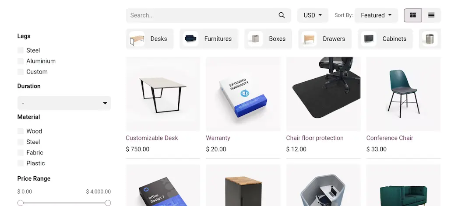
Task: Click the Warranty product image
Action: (x=243, y=94)
